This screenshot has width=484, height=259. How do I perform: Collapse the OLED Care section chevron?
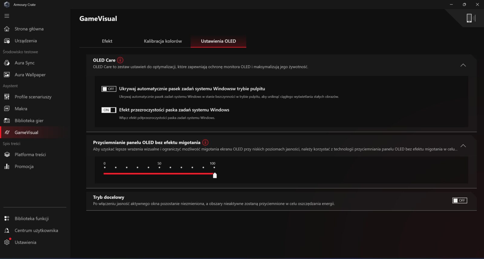tap(463, 65)
